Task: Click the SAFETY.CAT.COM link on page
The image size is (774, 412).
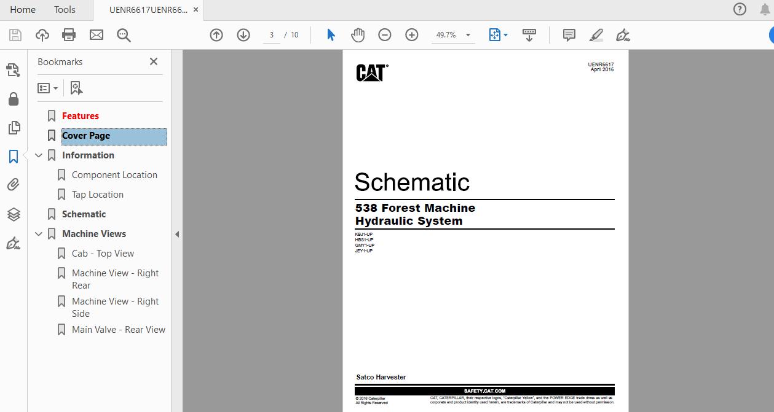Action: pyautogui.click(x=484, y=391)
